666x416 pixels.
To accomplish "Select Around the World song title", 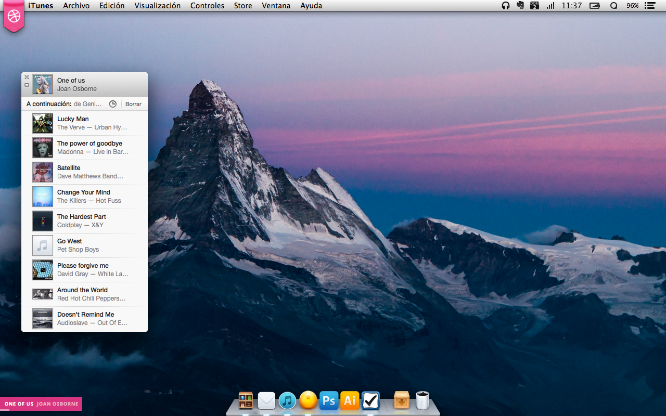I will pos(82,290).
